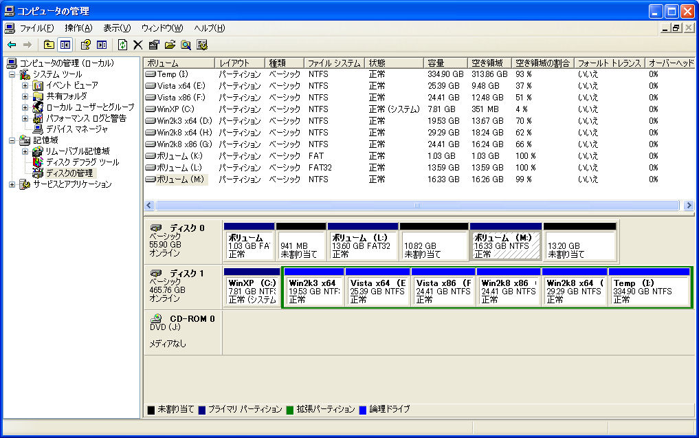Click the ディスク デフラグ ツール tree icon
Viewport: 699px width, 438px height.
(38, 162)
